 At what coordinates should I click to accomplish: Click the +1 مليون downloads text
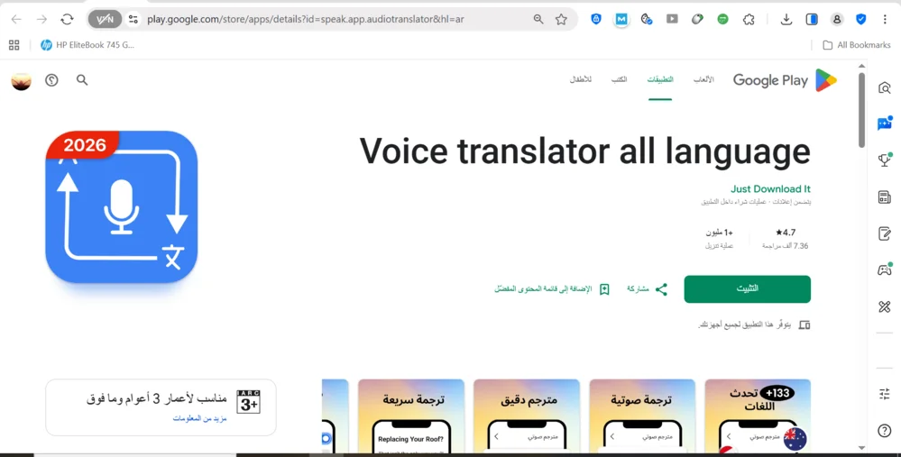(x=720, y=233)
